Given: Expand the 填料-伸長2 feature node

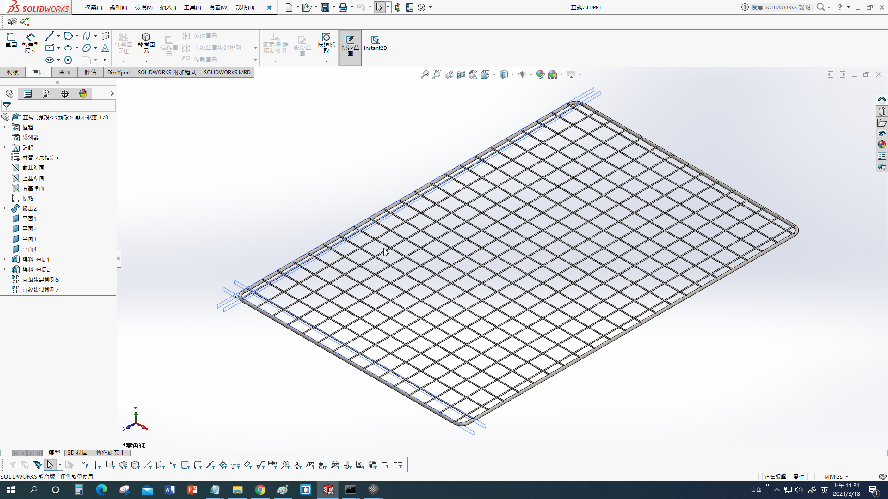Looking at the screenshot, I should coord(5,269).
